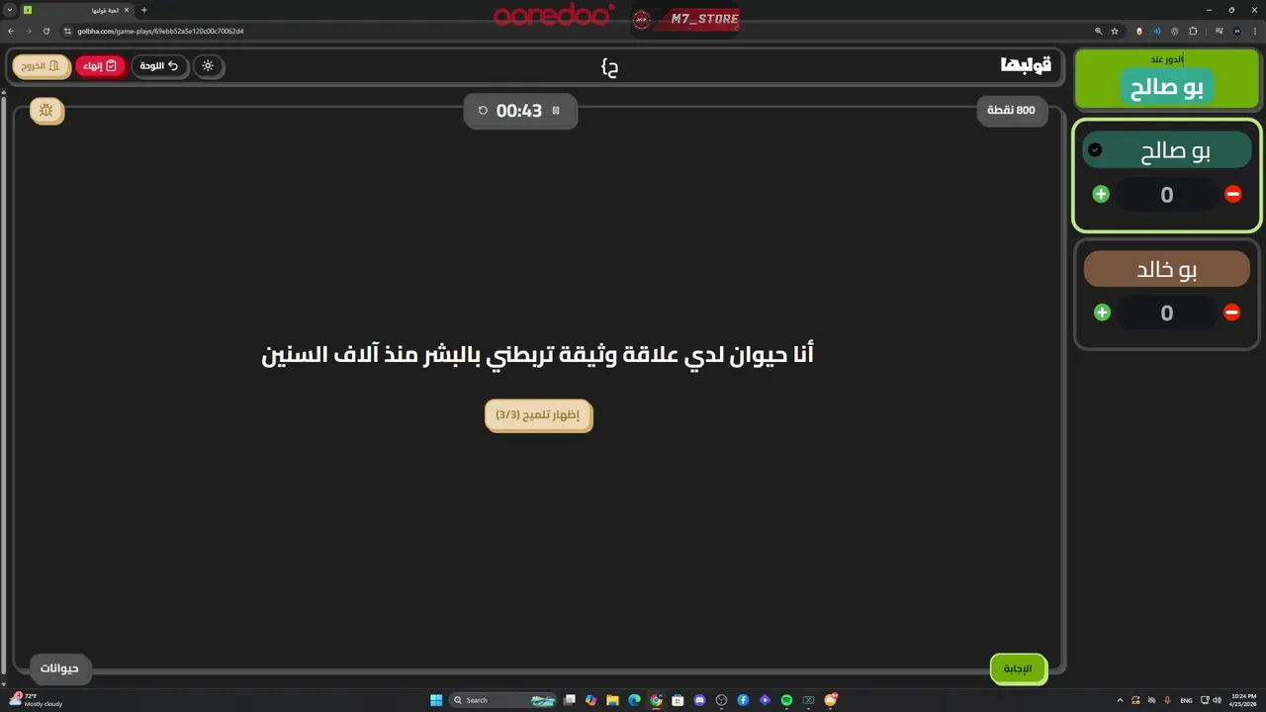
Task: Click current turn بو صالح green label
Action: click(1167, 87)
